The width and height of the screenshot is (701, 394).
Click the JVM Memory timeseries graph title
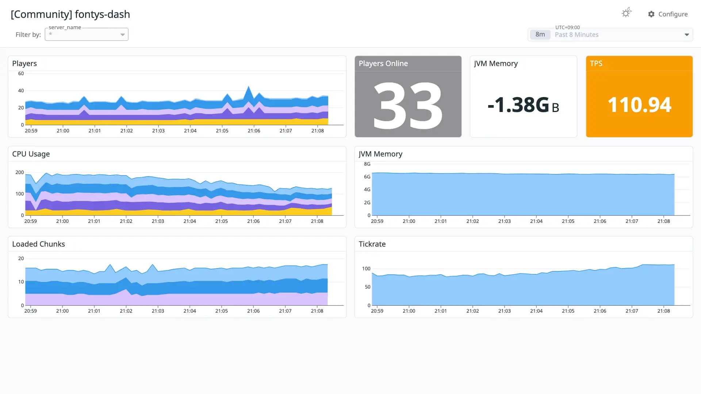pos(380,154)
